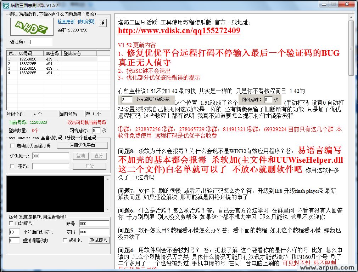
Task: Click the 序 column header
Action: coord(12,53)
